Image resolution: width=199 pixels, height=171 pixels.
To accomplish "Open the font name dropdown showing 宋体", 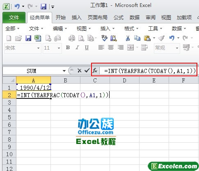I will click(38, 48).
